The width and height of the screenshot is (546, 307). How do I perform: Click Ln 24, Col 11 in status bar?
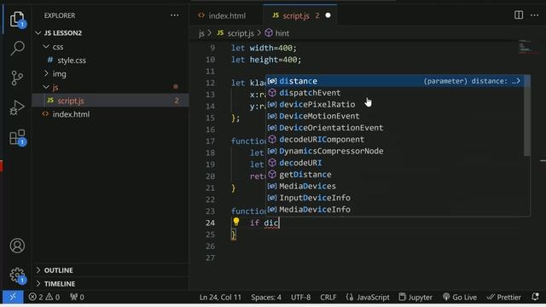tap(220, 298)
